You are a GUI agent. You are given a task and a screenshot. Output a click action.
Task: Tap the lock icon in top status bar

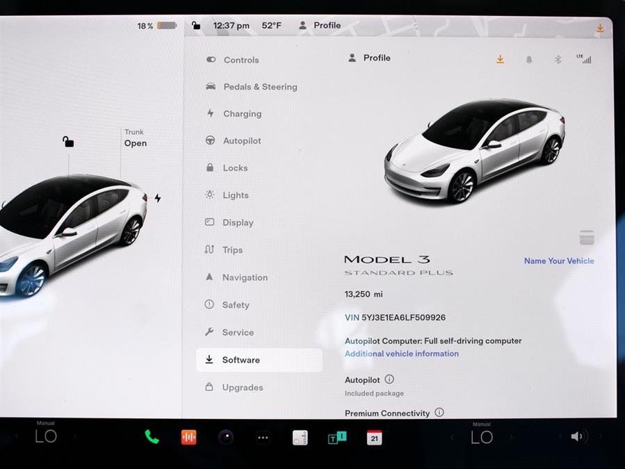coord(196,26)
